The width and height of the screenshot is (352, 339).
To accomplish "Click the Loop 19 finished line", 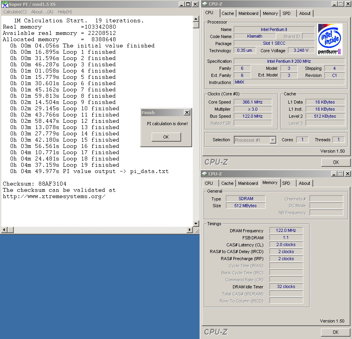I will tap(65, 165).
